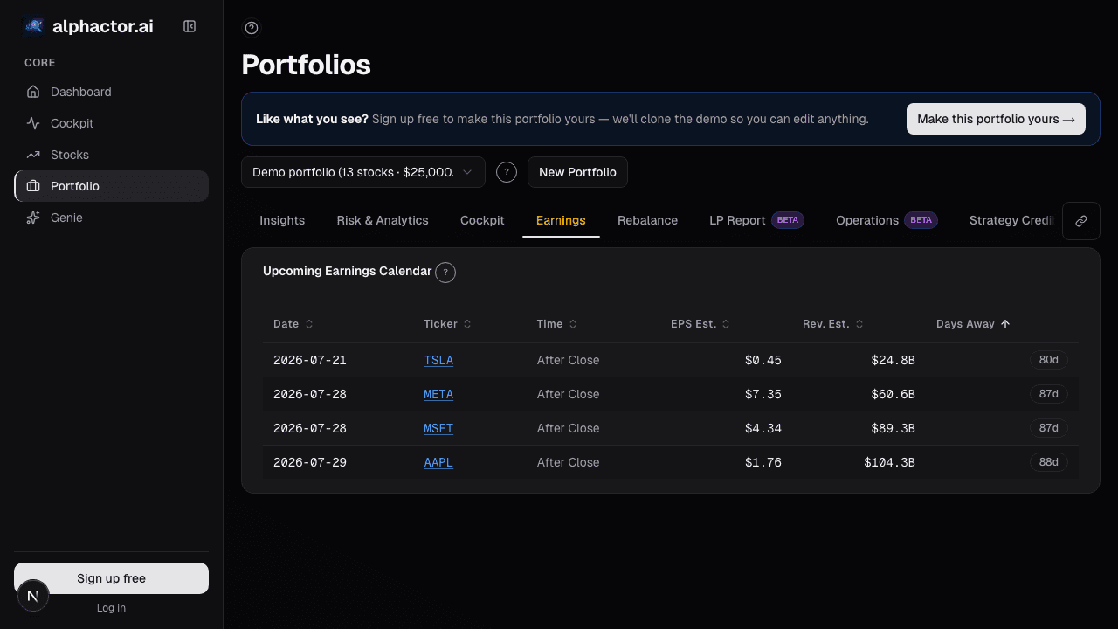The image size is (1118, 629).
Task: Go to Stocks in the sidebar
Action: click(111, 155)
